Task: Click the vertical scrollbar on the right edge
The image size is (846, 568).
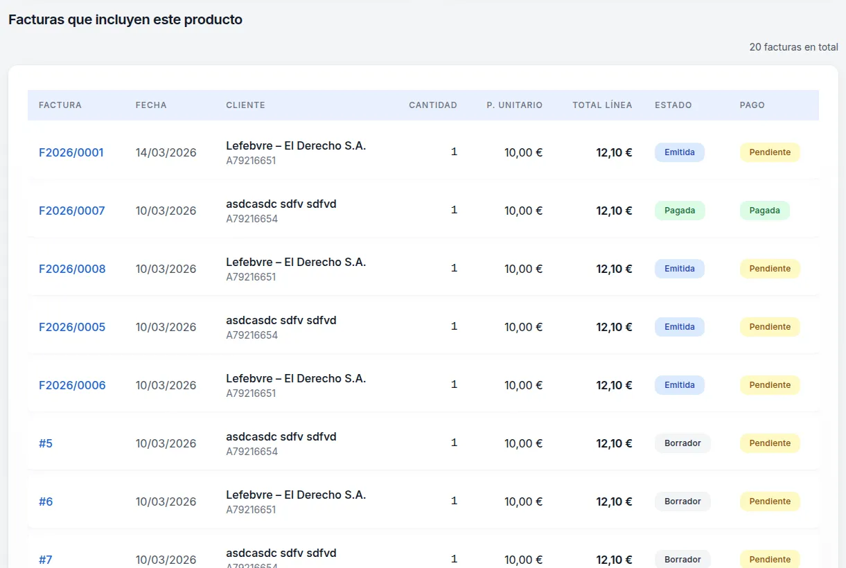Action: click(841, 277)
